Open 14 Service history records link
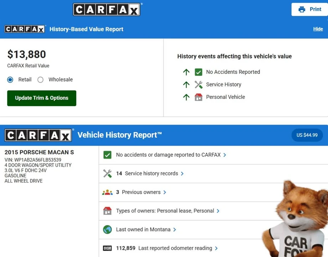Screen dimensions: 328x257 click(147, 173)
